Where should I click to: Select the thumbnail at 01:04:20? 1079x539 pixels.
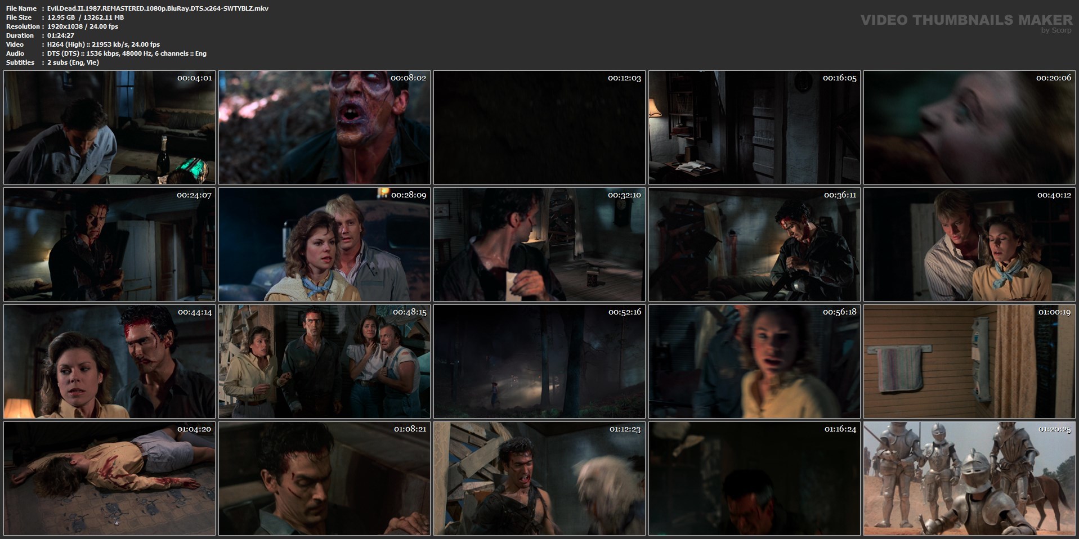[x=109, y=478]
